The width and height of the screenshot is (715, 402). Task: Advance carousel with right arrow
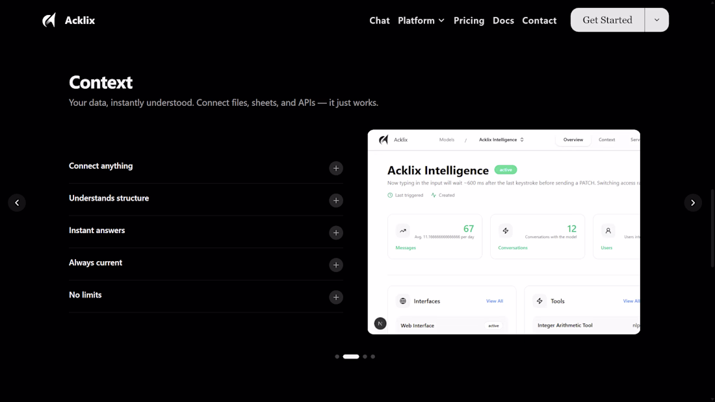[x=693, y=203]
